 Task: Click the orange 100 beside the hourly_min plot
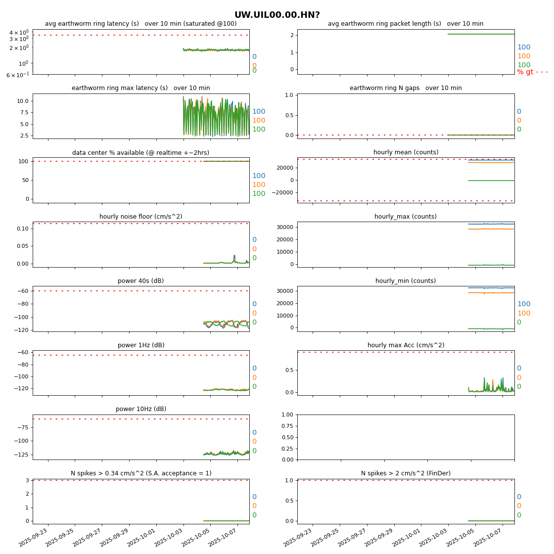pos(524,314)
